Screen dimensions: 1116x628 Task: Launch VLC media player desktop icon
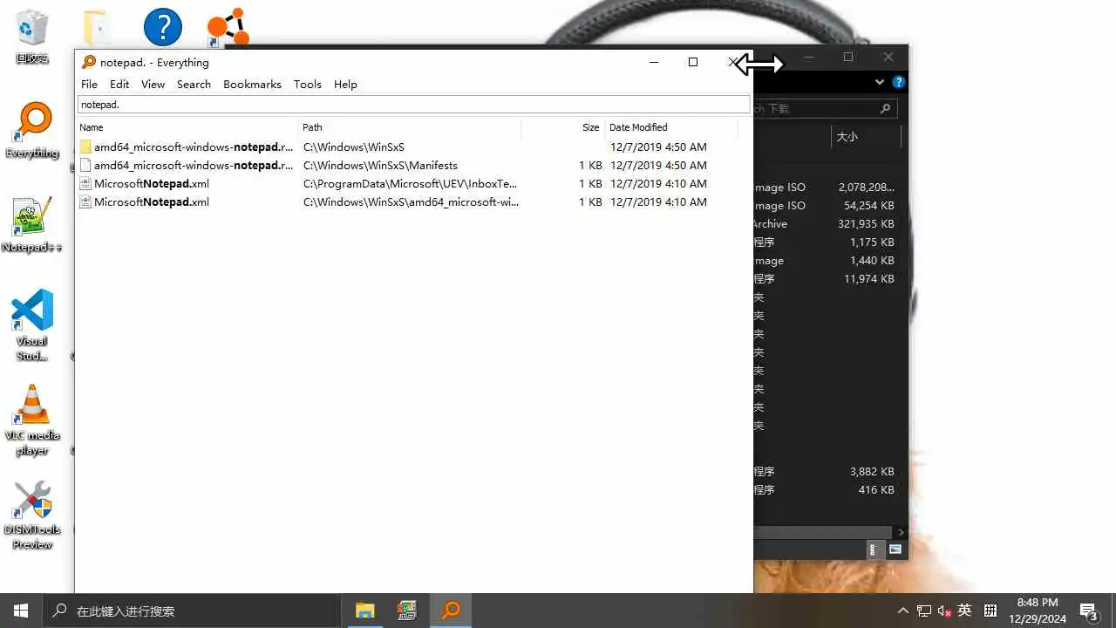tap(32, 420)
